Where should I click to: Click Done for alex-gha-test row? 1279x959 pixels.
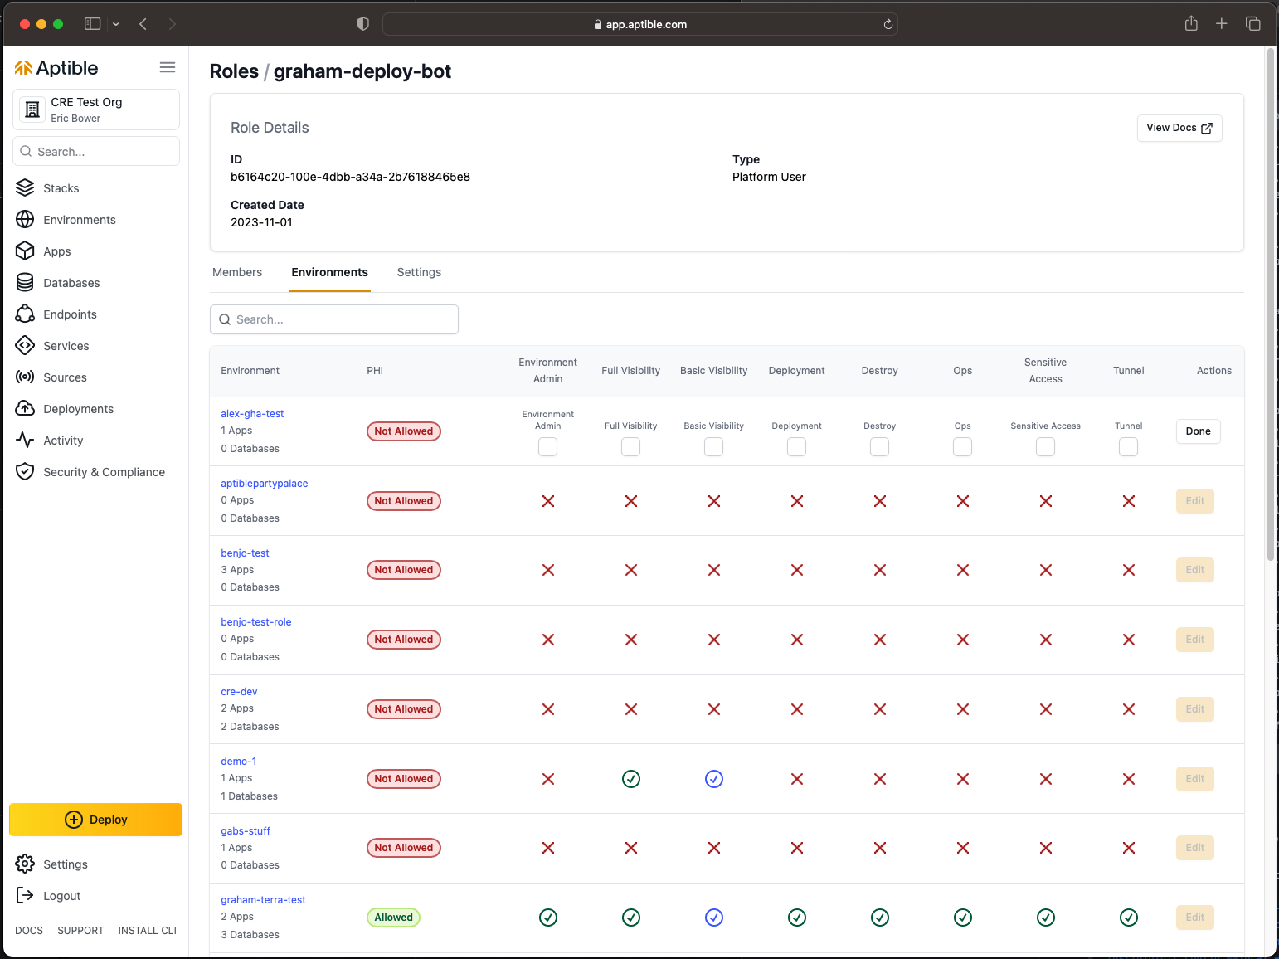[1198, 431]
